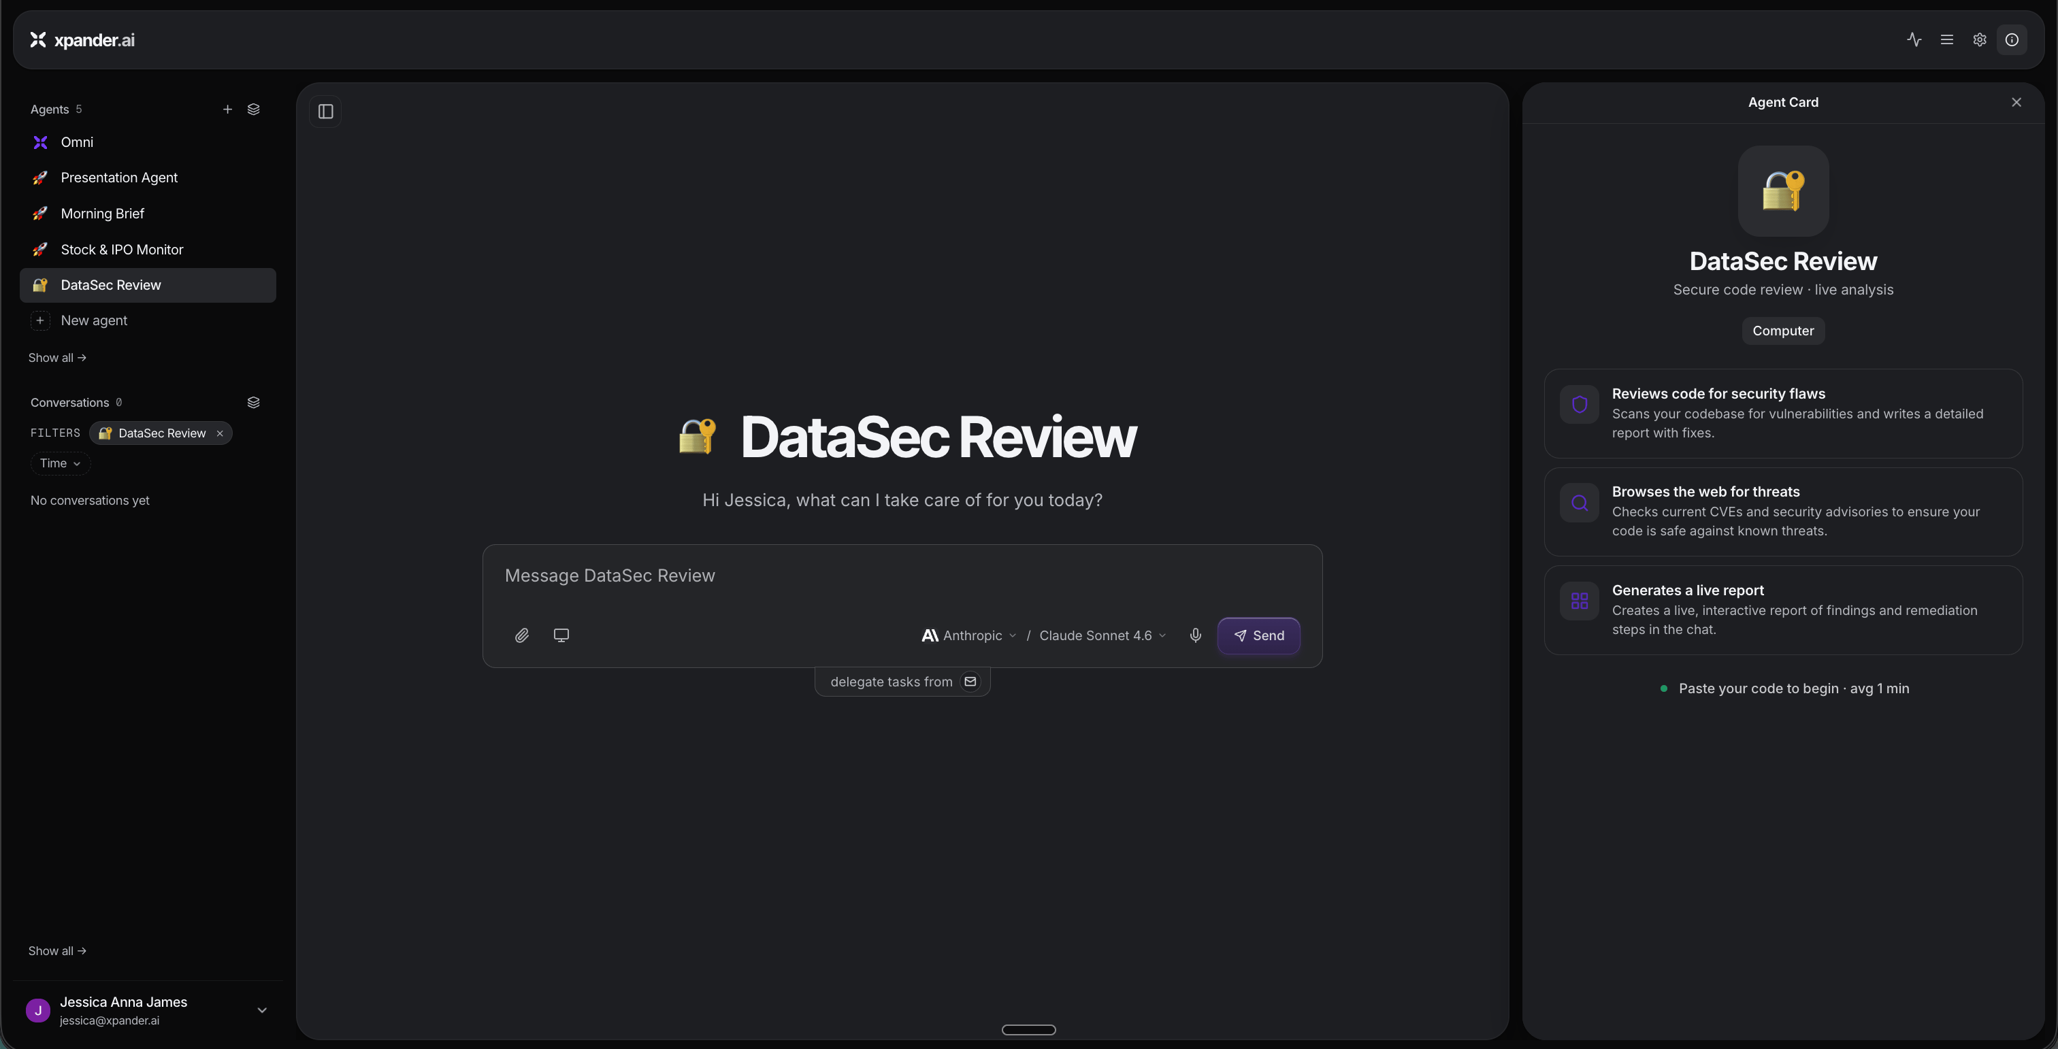Open the activity pulse icon in top bar
The width and height of the screenshot is (2058, 1049).
coord(1914,40)
